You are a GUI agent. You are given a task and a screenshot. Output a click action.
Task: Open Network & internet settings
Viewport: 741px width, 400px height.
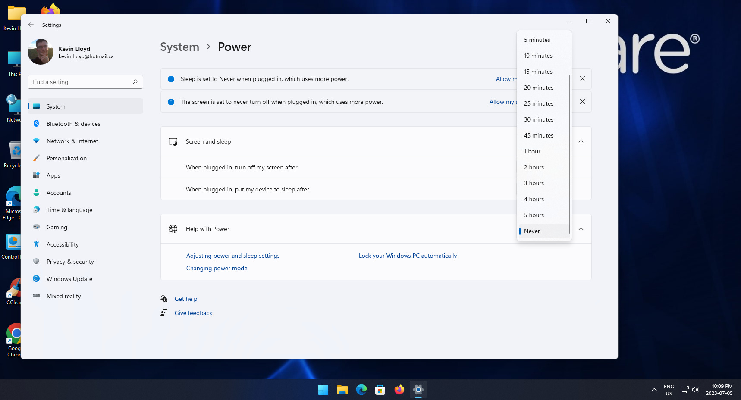85,141
